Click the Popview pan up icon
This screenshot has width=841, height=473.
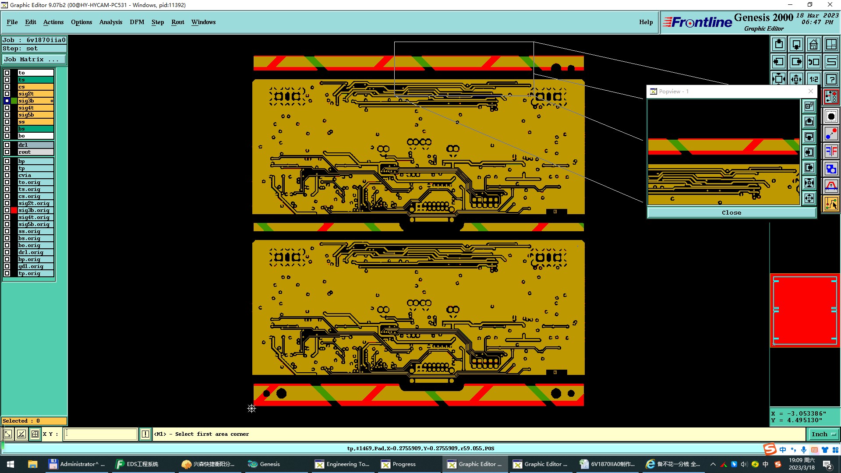tap(809, 121)
